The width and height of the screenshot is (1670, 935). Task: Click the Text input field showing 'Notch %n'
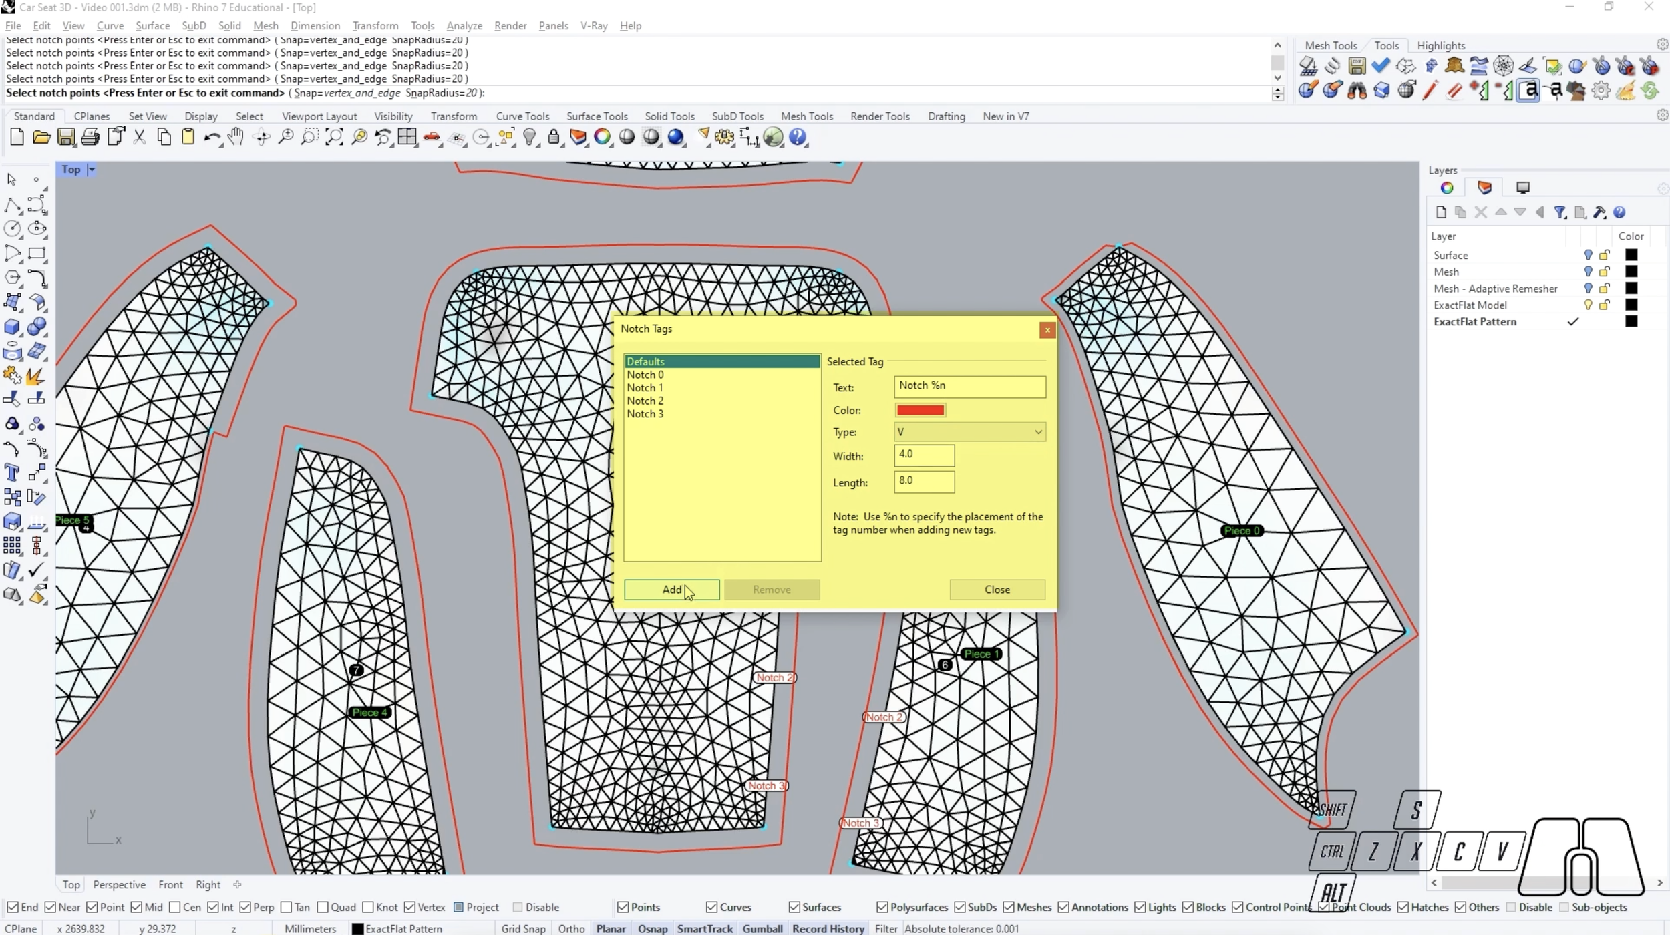coord(970,387)
